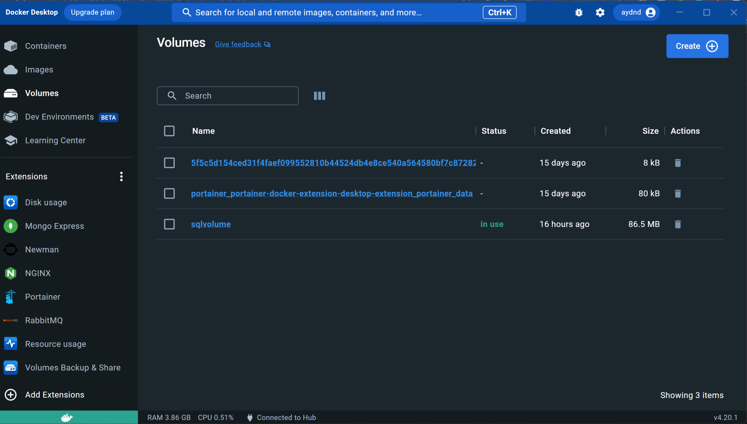Go to Containers section
Screen dimensions: 747x424
pyautogui.click(x=46, y=46)
